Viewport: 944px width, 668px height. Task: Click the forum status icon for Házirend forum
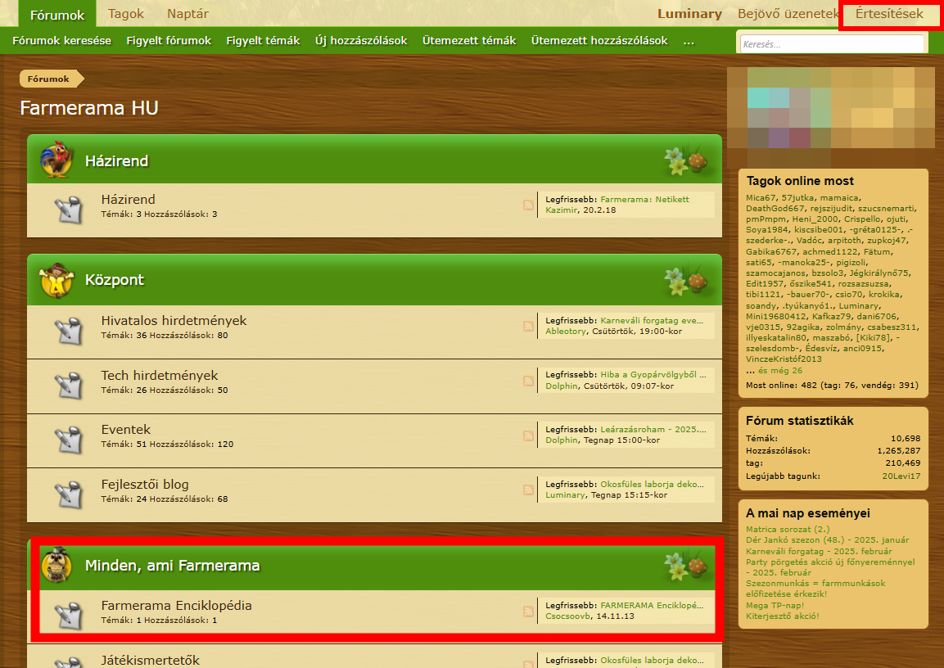coord(68,210)
